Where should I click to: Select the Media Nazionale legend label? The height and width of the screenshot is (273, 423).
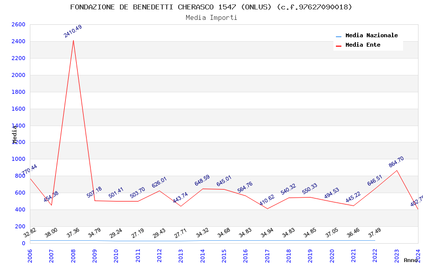tap(371, 35)
